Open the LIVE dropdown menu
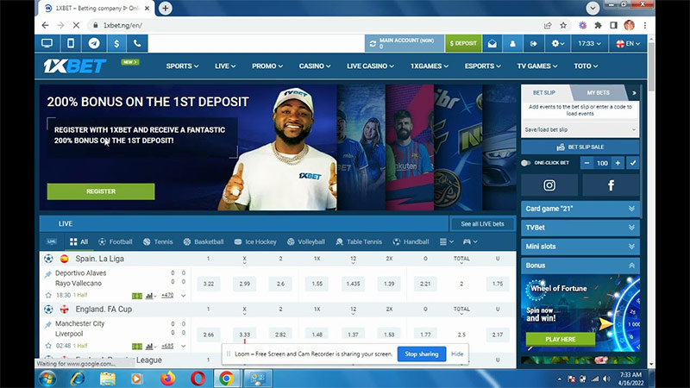This screenshot has width=690, height=388. pos(225,66)
